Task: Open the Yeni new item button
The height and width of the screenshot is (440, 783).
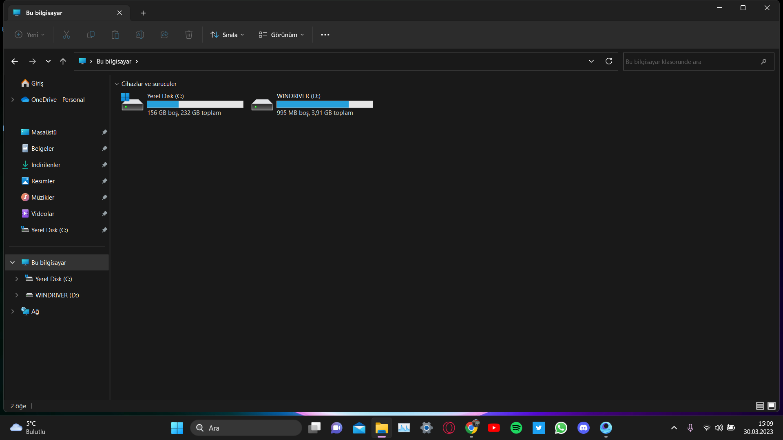Action: point(29,35)
